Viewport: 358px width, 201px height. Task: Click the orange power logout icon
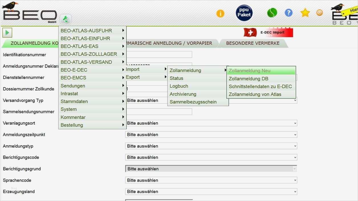[x=319, y=13]
